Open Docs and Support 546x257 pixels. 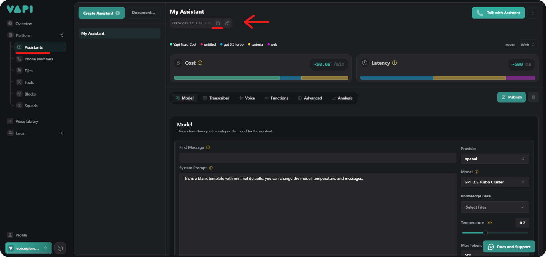509,247
